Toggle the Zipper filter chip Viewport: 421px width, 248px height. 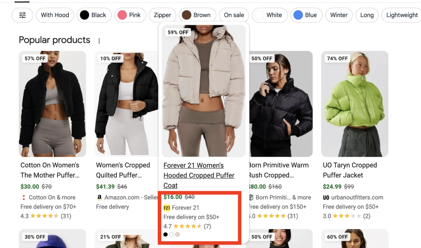(162, 15)
